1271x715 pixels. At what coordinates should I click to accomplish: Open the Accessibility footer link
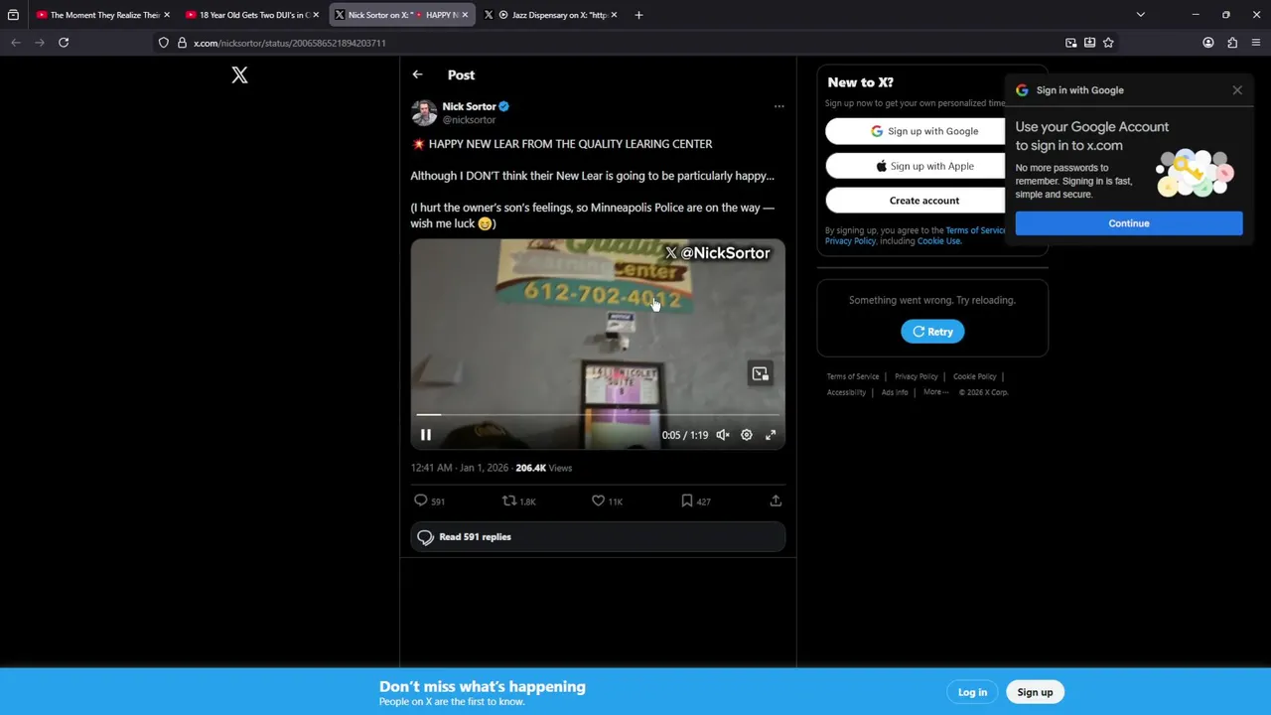click(846, 392)
